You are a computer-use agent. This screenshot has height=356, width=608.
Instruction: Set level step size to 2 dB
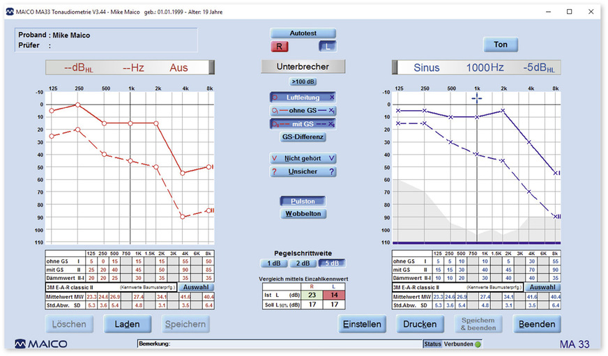(x=303, y=263)
